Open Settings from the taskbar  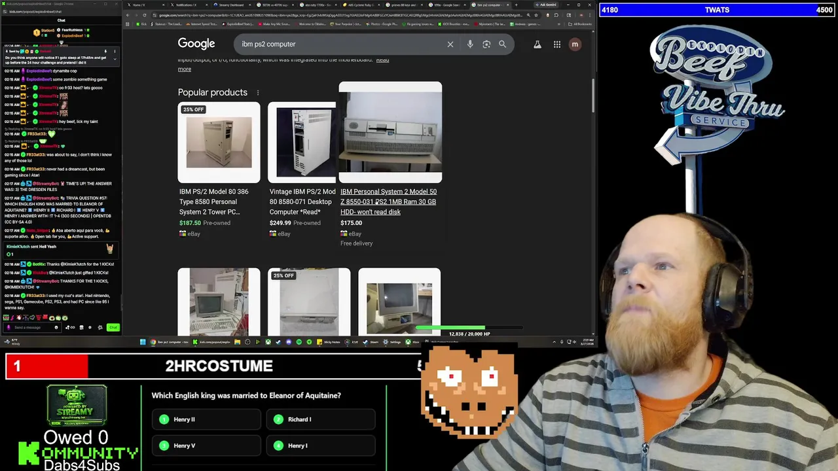pyautogui.click(x=392, y=341)
